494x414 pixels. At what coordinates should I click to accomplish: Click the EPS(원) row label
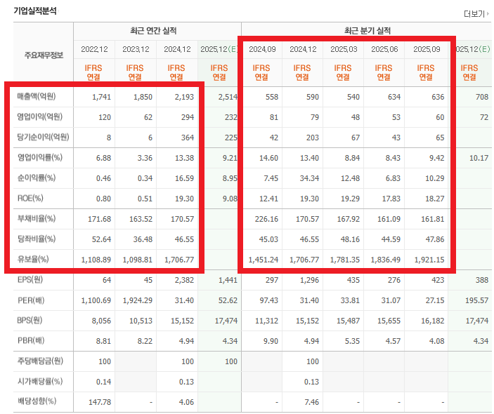pyautogui.click(x=30, y=280)
